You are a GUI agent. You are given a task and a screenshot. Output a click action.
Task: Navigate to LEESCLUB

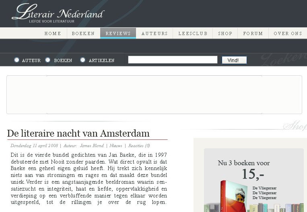pyautogui.click(x=193, y=33)
